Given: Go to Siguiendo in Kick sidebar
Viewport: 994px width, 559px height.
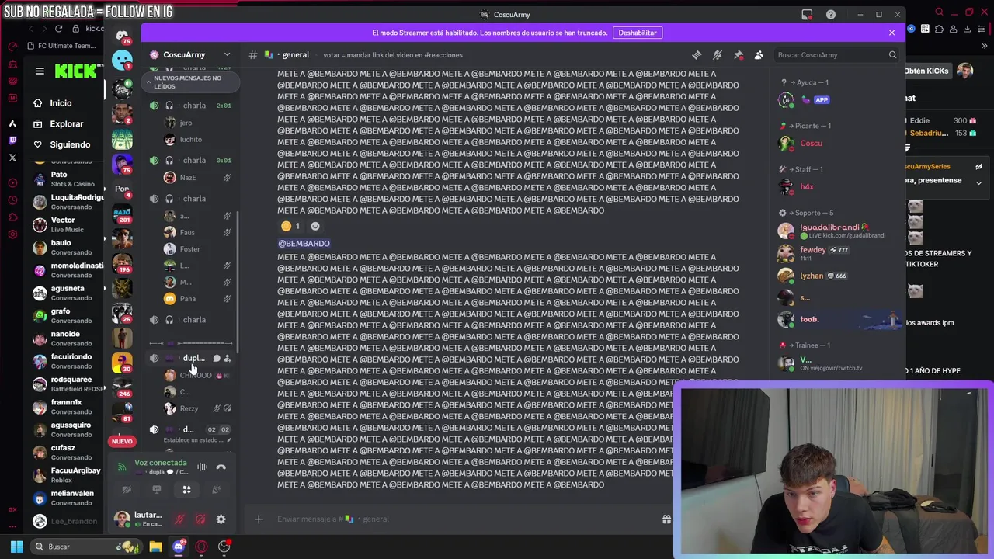Looking at the screenshot, I should coord(70,144).
